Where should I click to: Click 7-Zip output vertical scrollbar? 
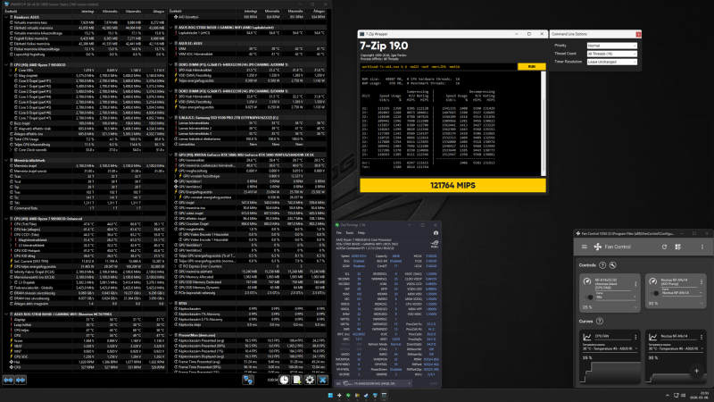click(x=544, y=123)
